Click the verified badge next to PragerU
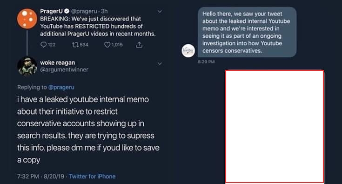The width and height of the screenshot is (342, 184). coord(67,11)
